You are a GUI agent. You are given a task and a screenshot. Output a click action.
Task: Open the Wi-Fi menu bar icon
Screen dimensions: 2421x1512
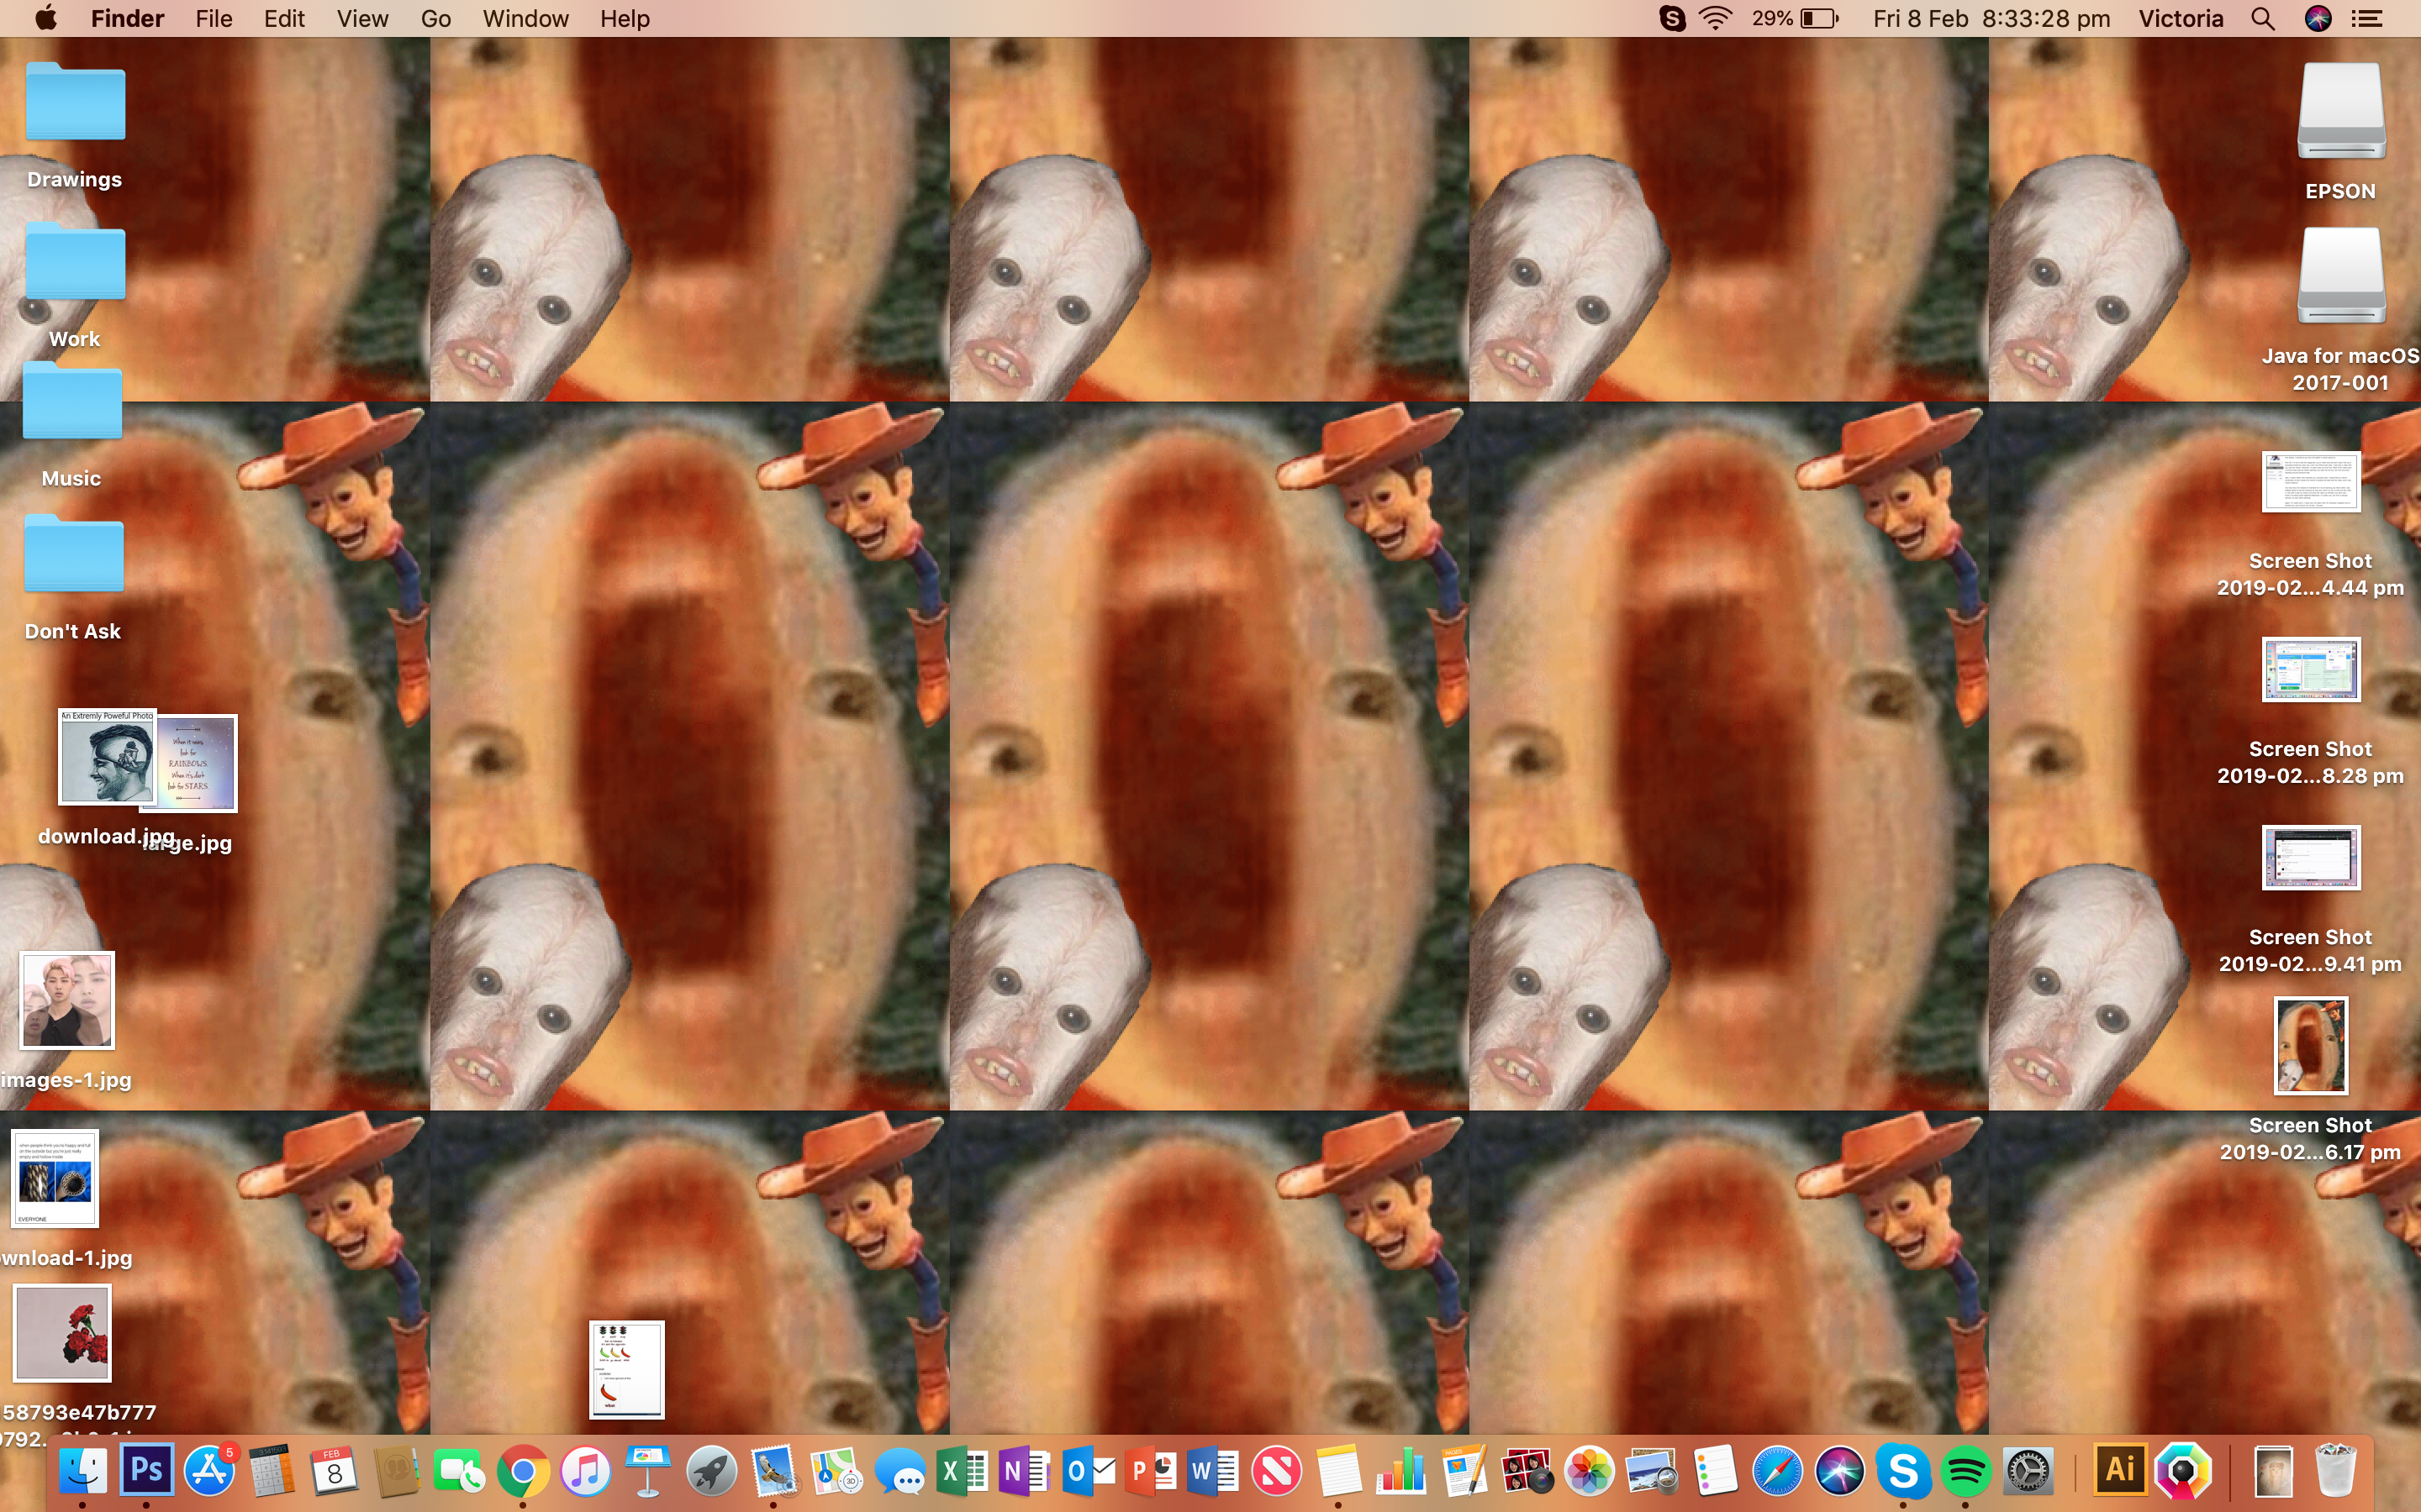click(1716, 18)
